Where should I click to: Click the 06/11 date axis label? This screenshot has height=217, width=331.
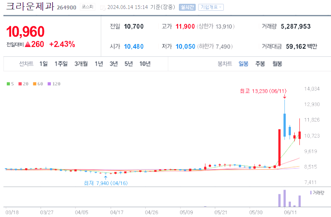290,212
